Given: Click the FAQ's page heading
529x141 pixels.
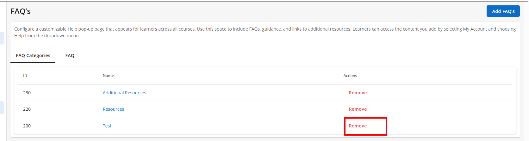Looking at the screenshot, I should coord(21,11).
